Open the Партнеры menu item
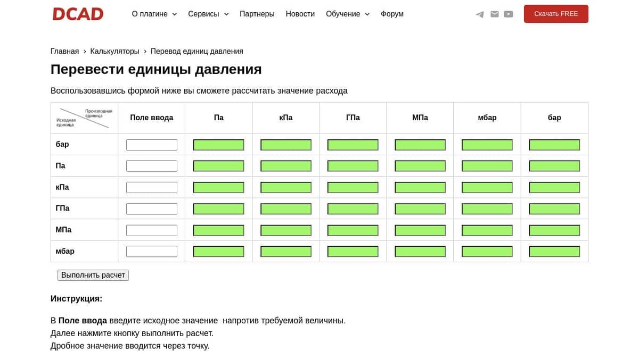 coord(257,14)
